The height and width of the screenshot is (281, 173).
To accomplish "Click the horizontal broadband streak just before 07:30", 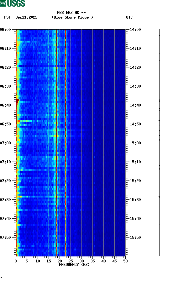I will point(43,197).
